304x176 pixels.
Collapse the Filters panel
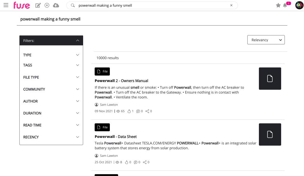[77, 40]
